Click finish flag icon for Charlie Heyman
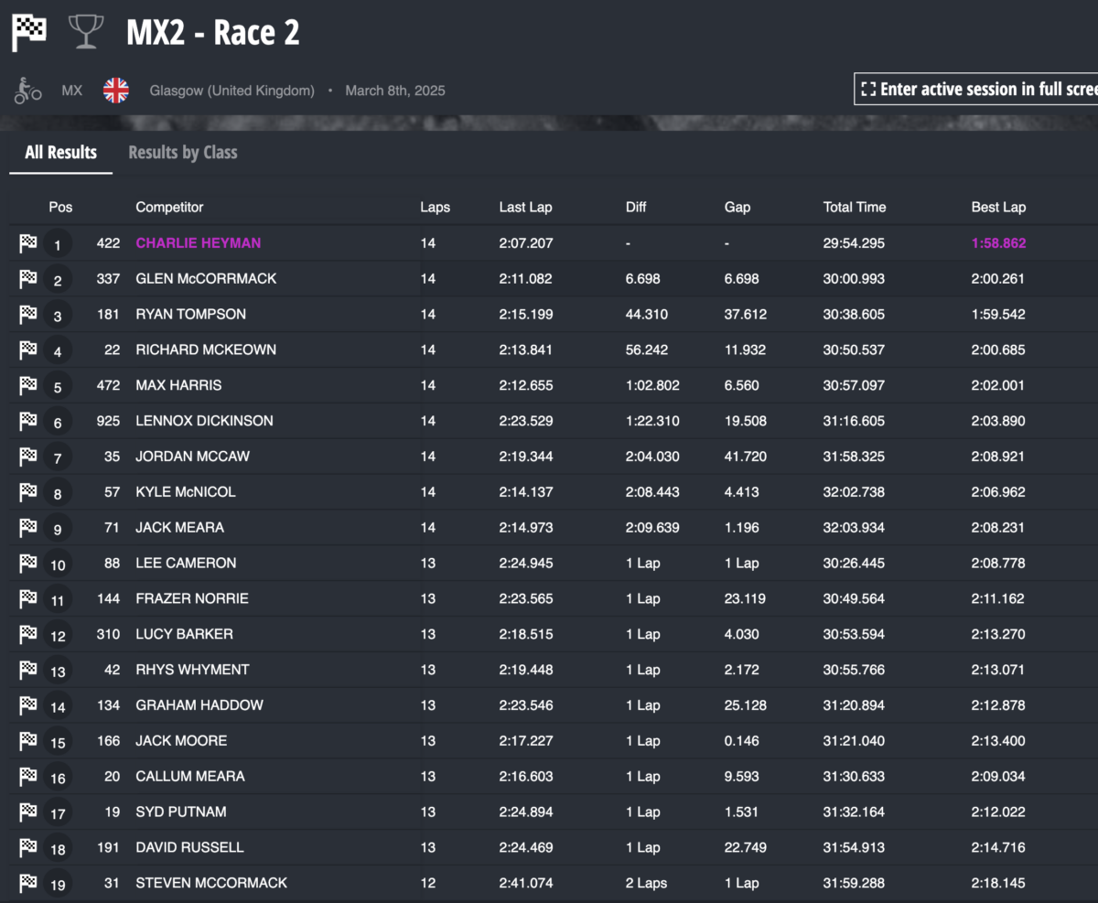 (x=28, y=243)
